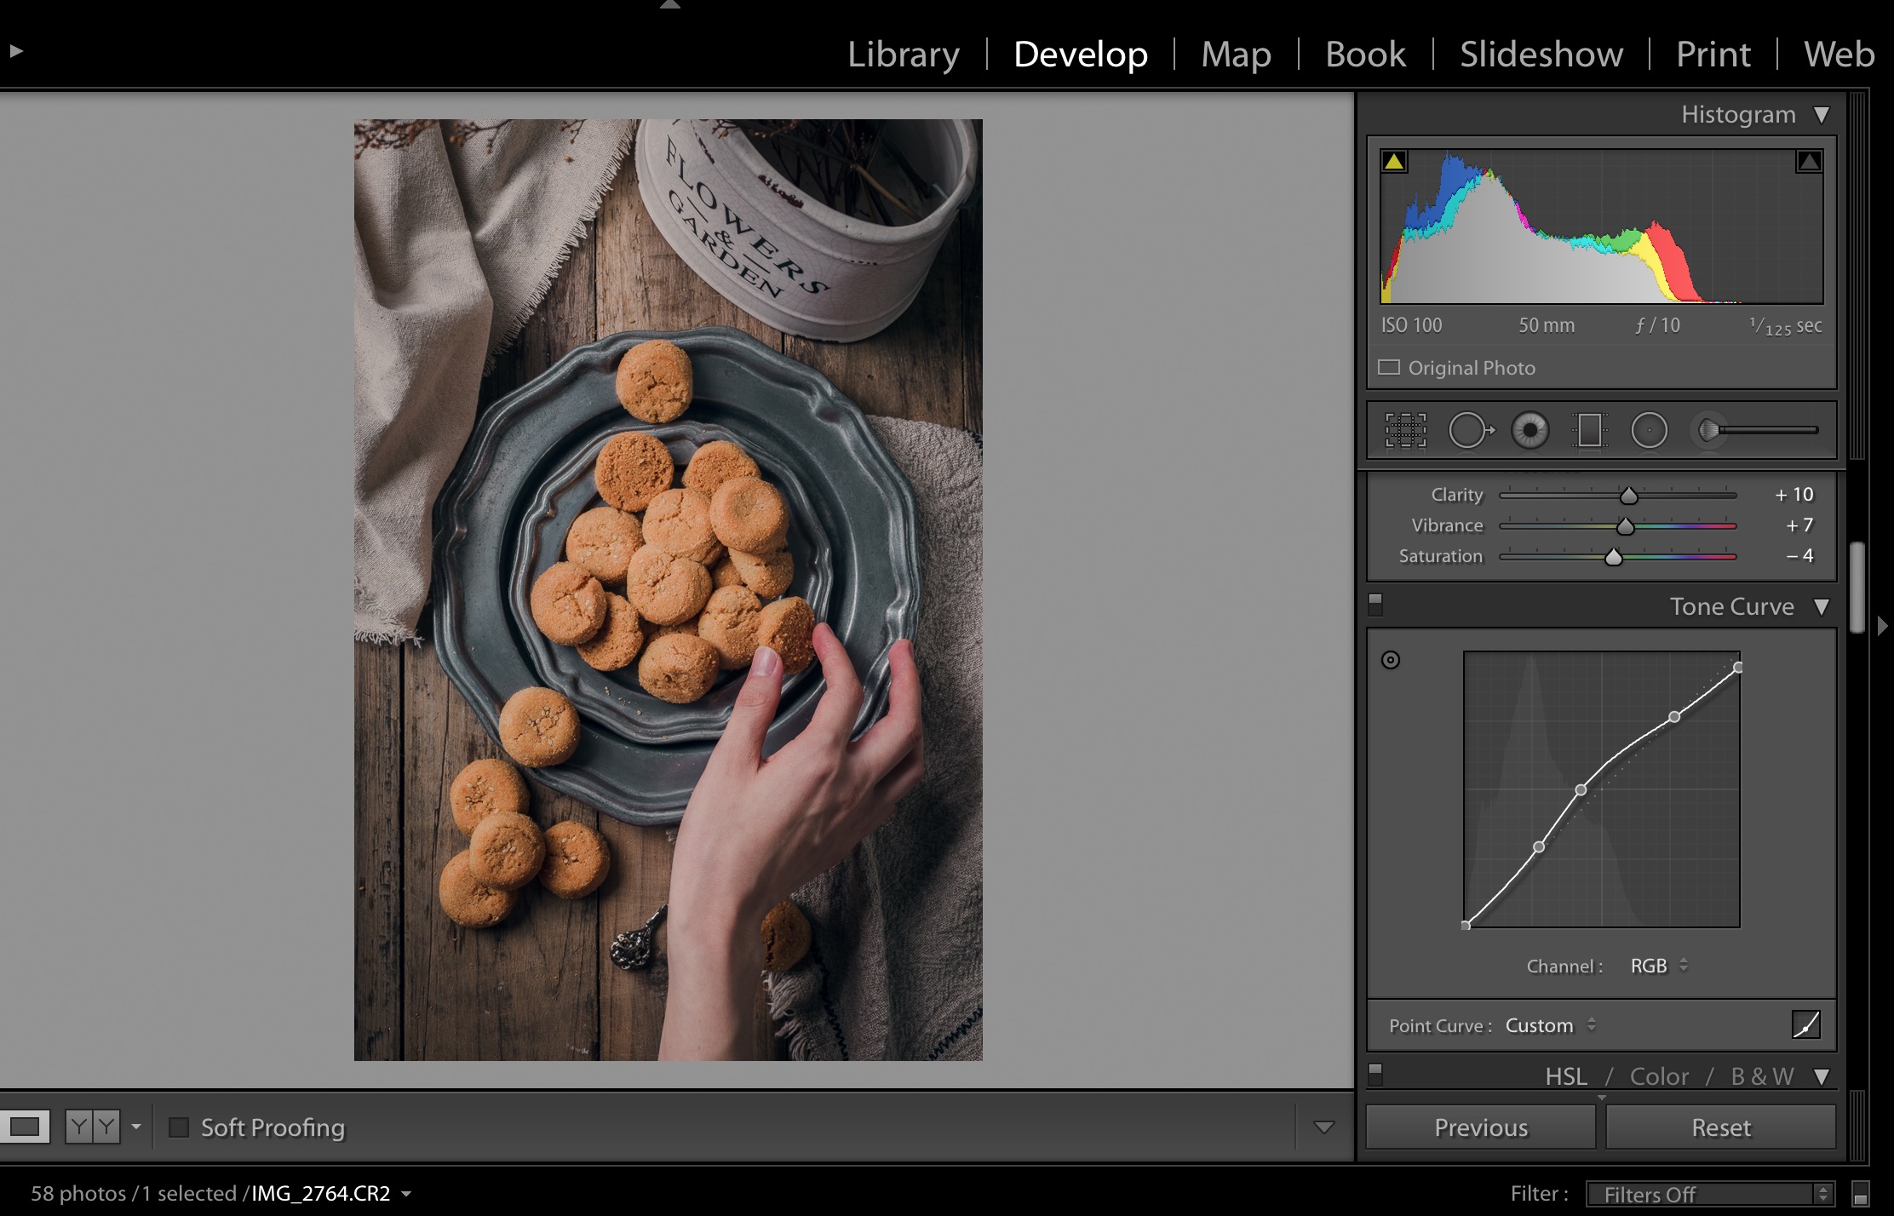
Task: Switch to the Library module
Action: pyautogui.click(x=903, y=54)
